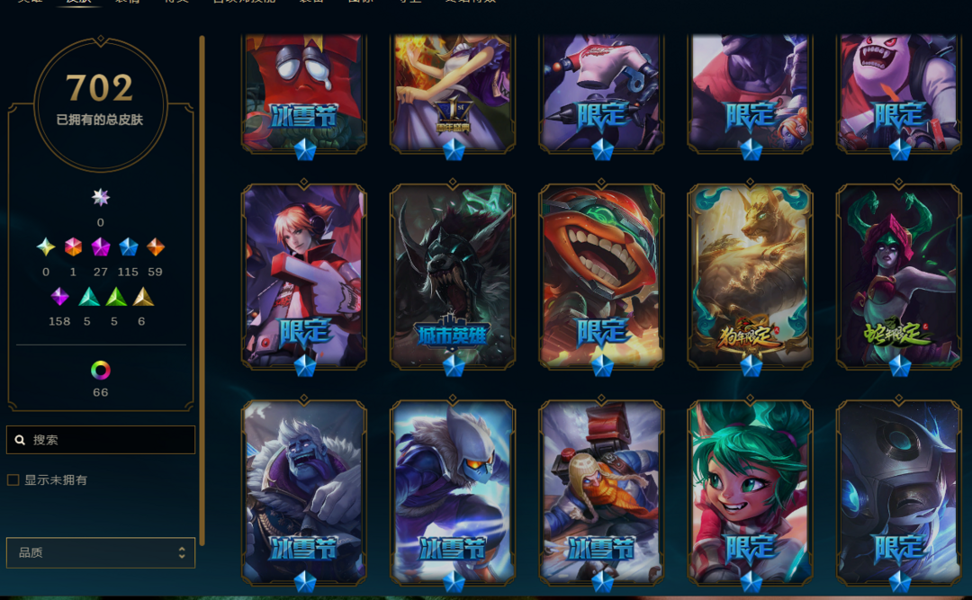Click the arrows on the 品质 dropdown
The image size is (972, 600).
182,553
